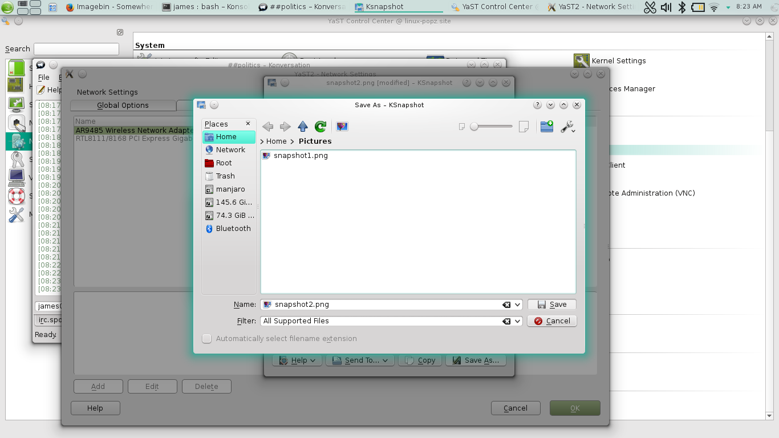Click Help in Network Settings window
The height and width of the screenshot is (438, 779).
(95, 408)
